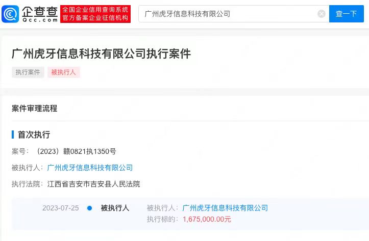Click the Qcc.com logo icon

point(10,14)
